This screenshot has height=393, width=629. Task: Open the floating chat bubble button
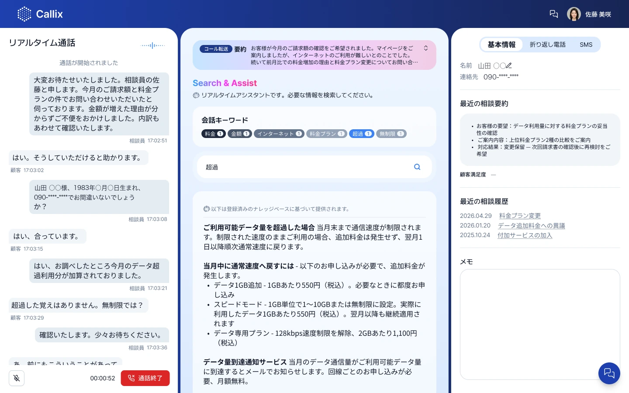click(x=609, y=373)
